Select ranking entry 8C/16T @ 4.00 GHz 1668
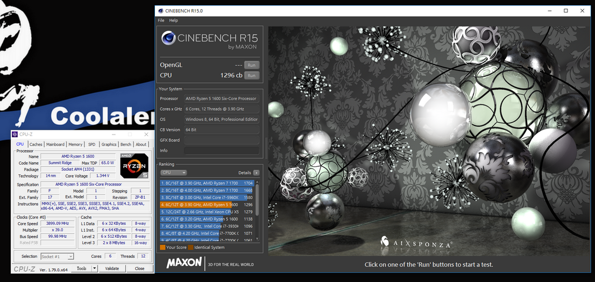The height and width of the screenshot is (282, 595). point(207,190)
